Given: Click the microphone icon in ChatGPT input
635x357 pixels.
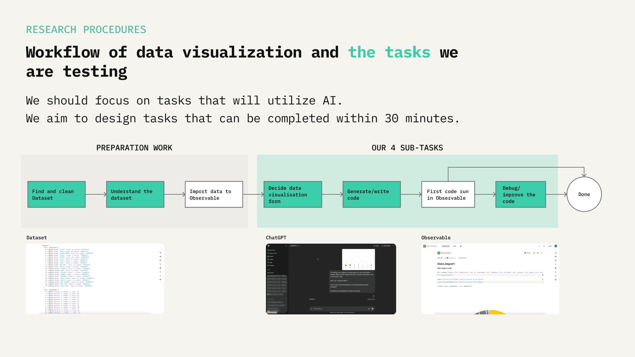Looking at the screenshot, I should tap(369, 309).
